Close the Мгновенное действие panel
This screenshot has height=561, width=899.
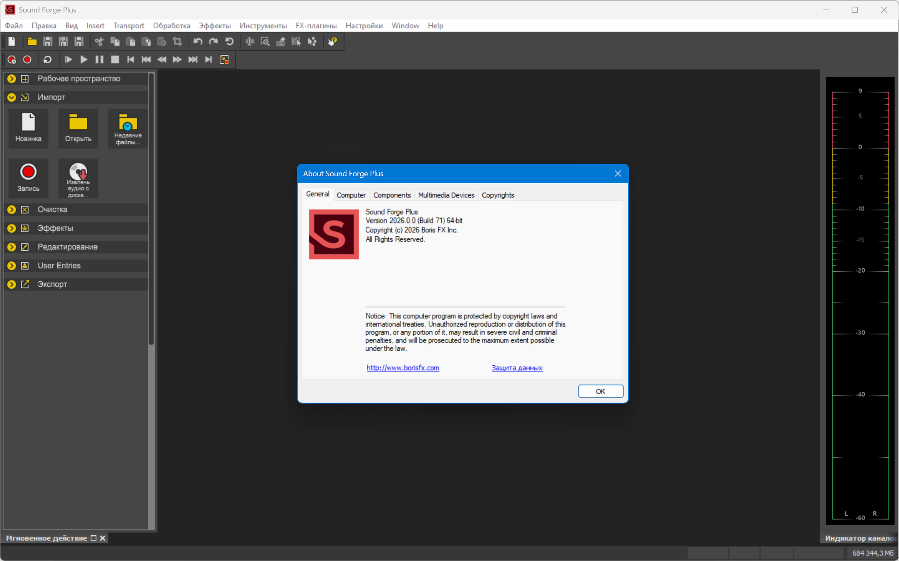point(103,538)
